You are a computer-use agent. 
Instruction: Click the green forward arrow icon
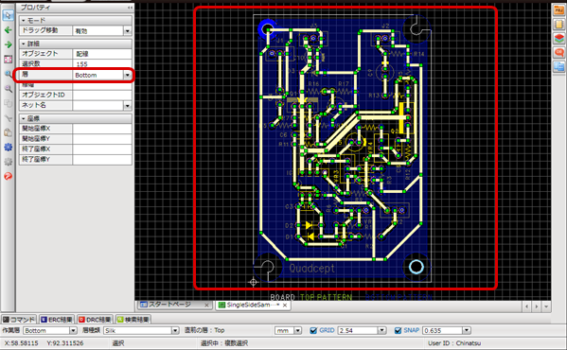pos(8,44)
